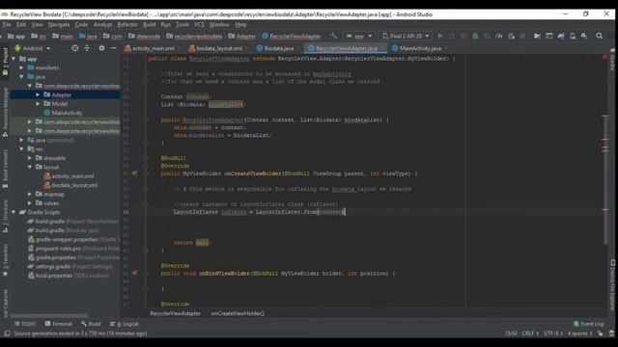Click the Make Project hammer icon
Image resolution: width=618 pixels, height=347 pixels.
click(x=333, y=36)
